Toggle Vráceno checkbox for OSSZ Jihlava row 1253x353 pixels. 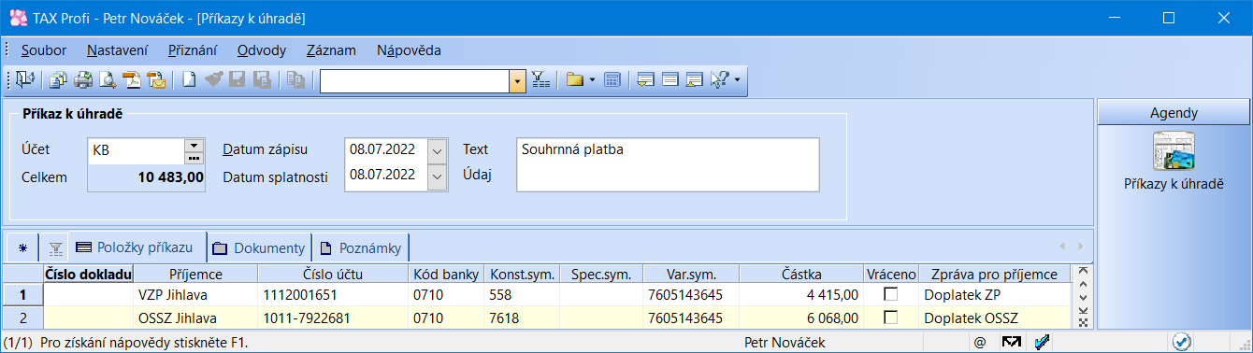(891, 318)
